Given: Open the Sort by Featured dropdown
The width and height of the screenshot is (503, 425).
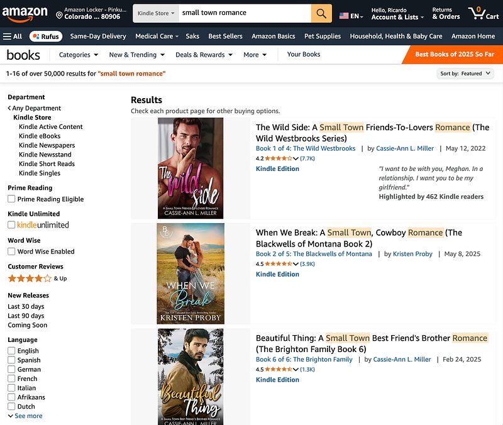Looking at the screenshot, I should click(465, 74).
